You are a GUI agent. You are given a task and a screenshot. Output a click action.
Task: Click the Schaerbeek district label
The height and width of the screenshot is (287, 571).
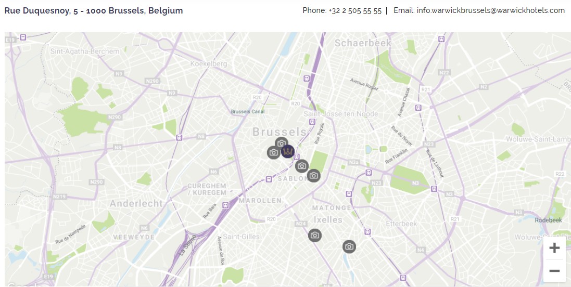click(x=363, y=43)
